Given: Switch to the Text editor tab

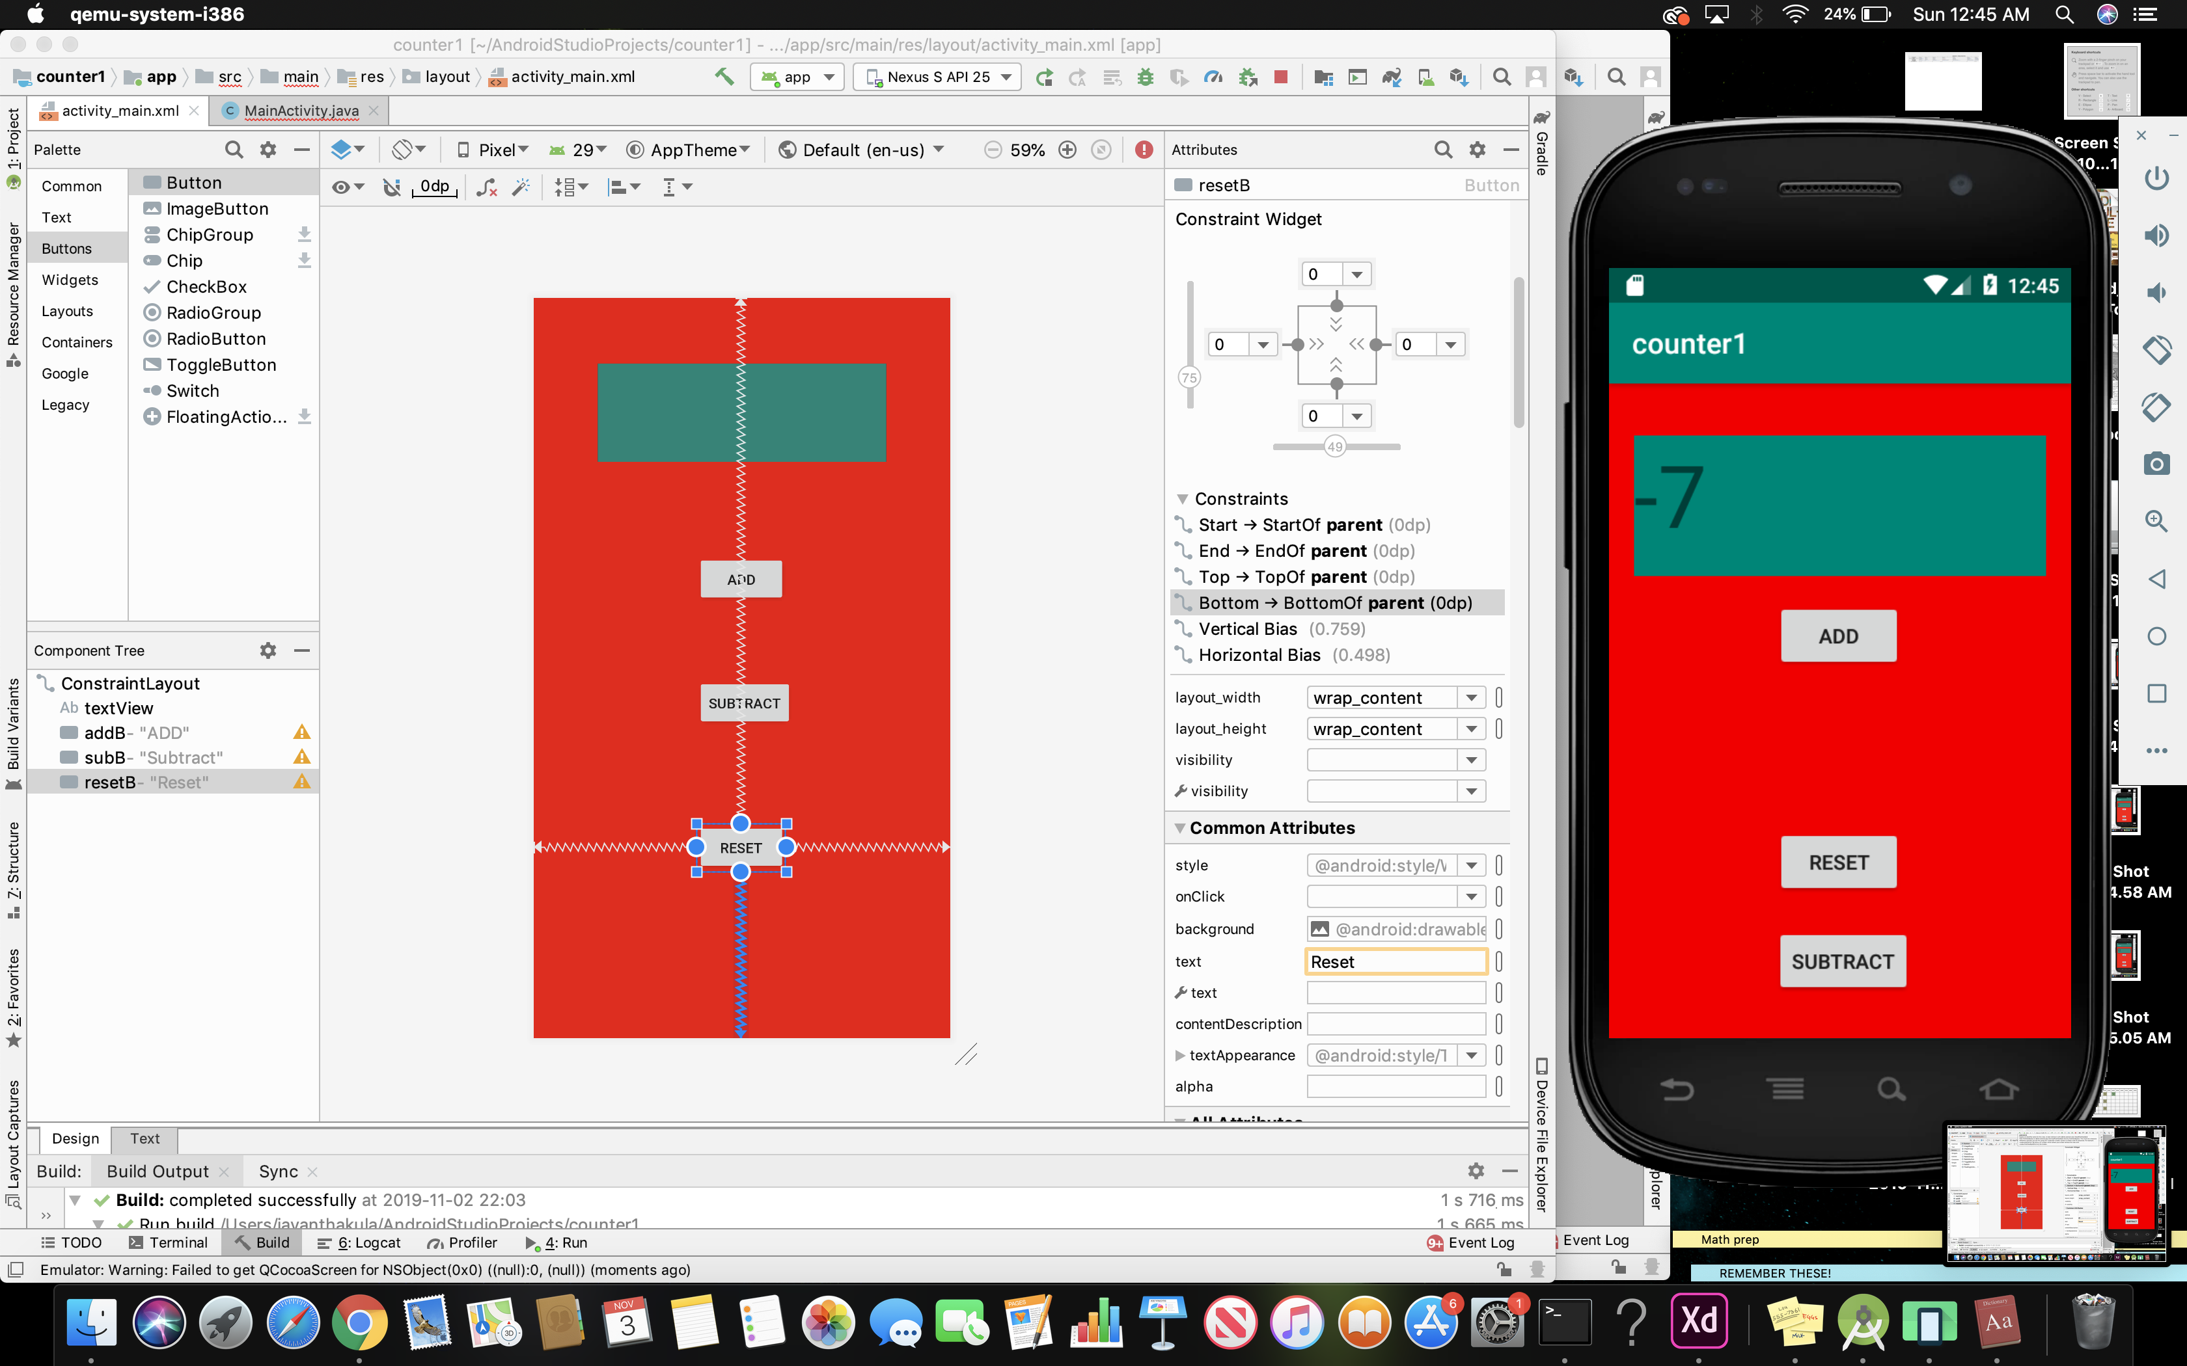Looking at the screenshot, I should pos(144,1138).
